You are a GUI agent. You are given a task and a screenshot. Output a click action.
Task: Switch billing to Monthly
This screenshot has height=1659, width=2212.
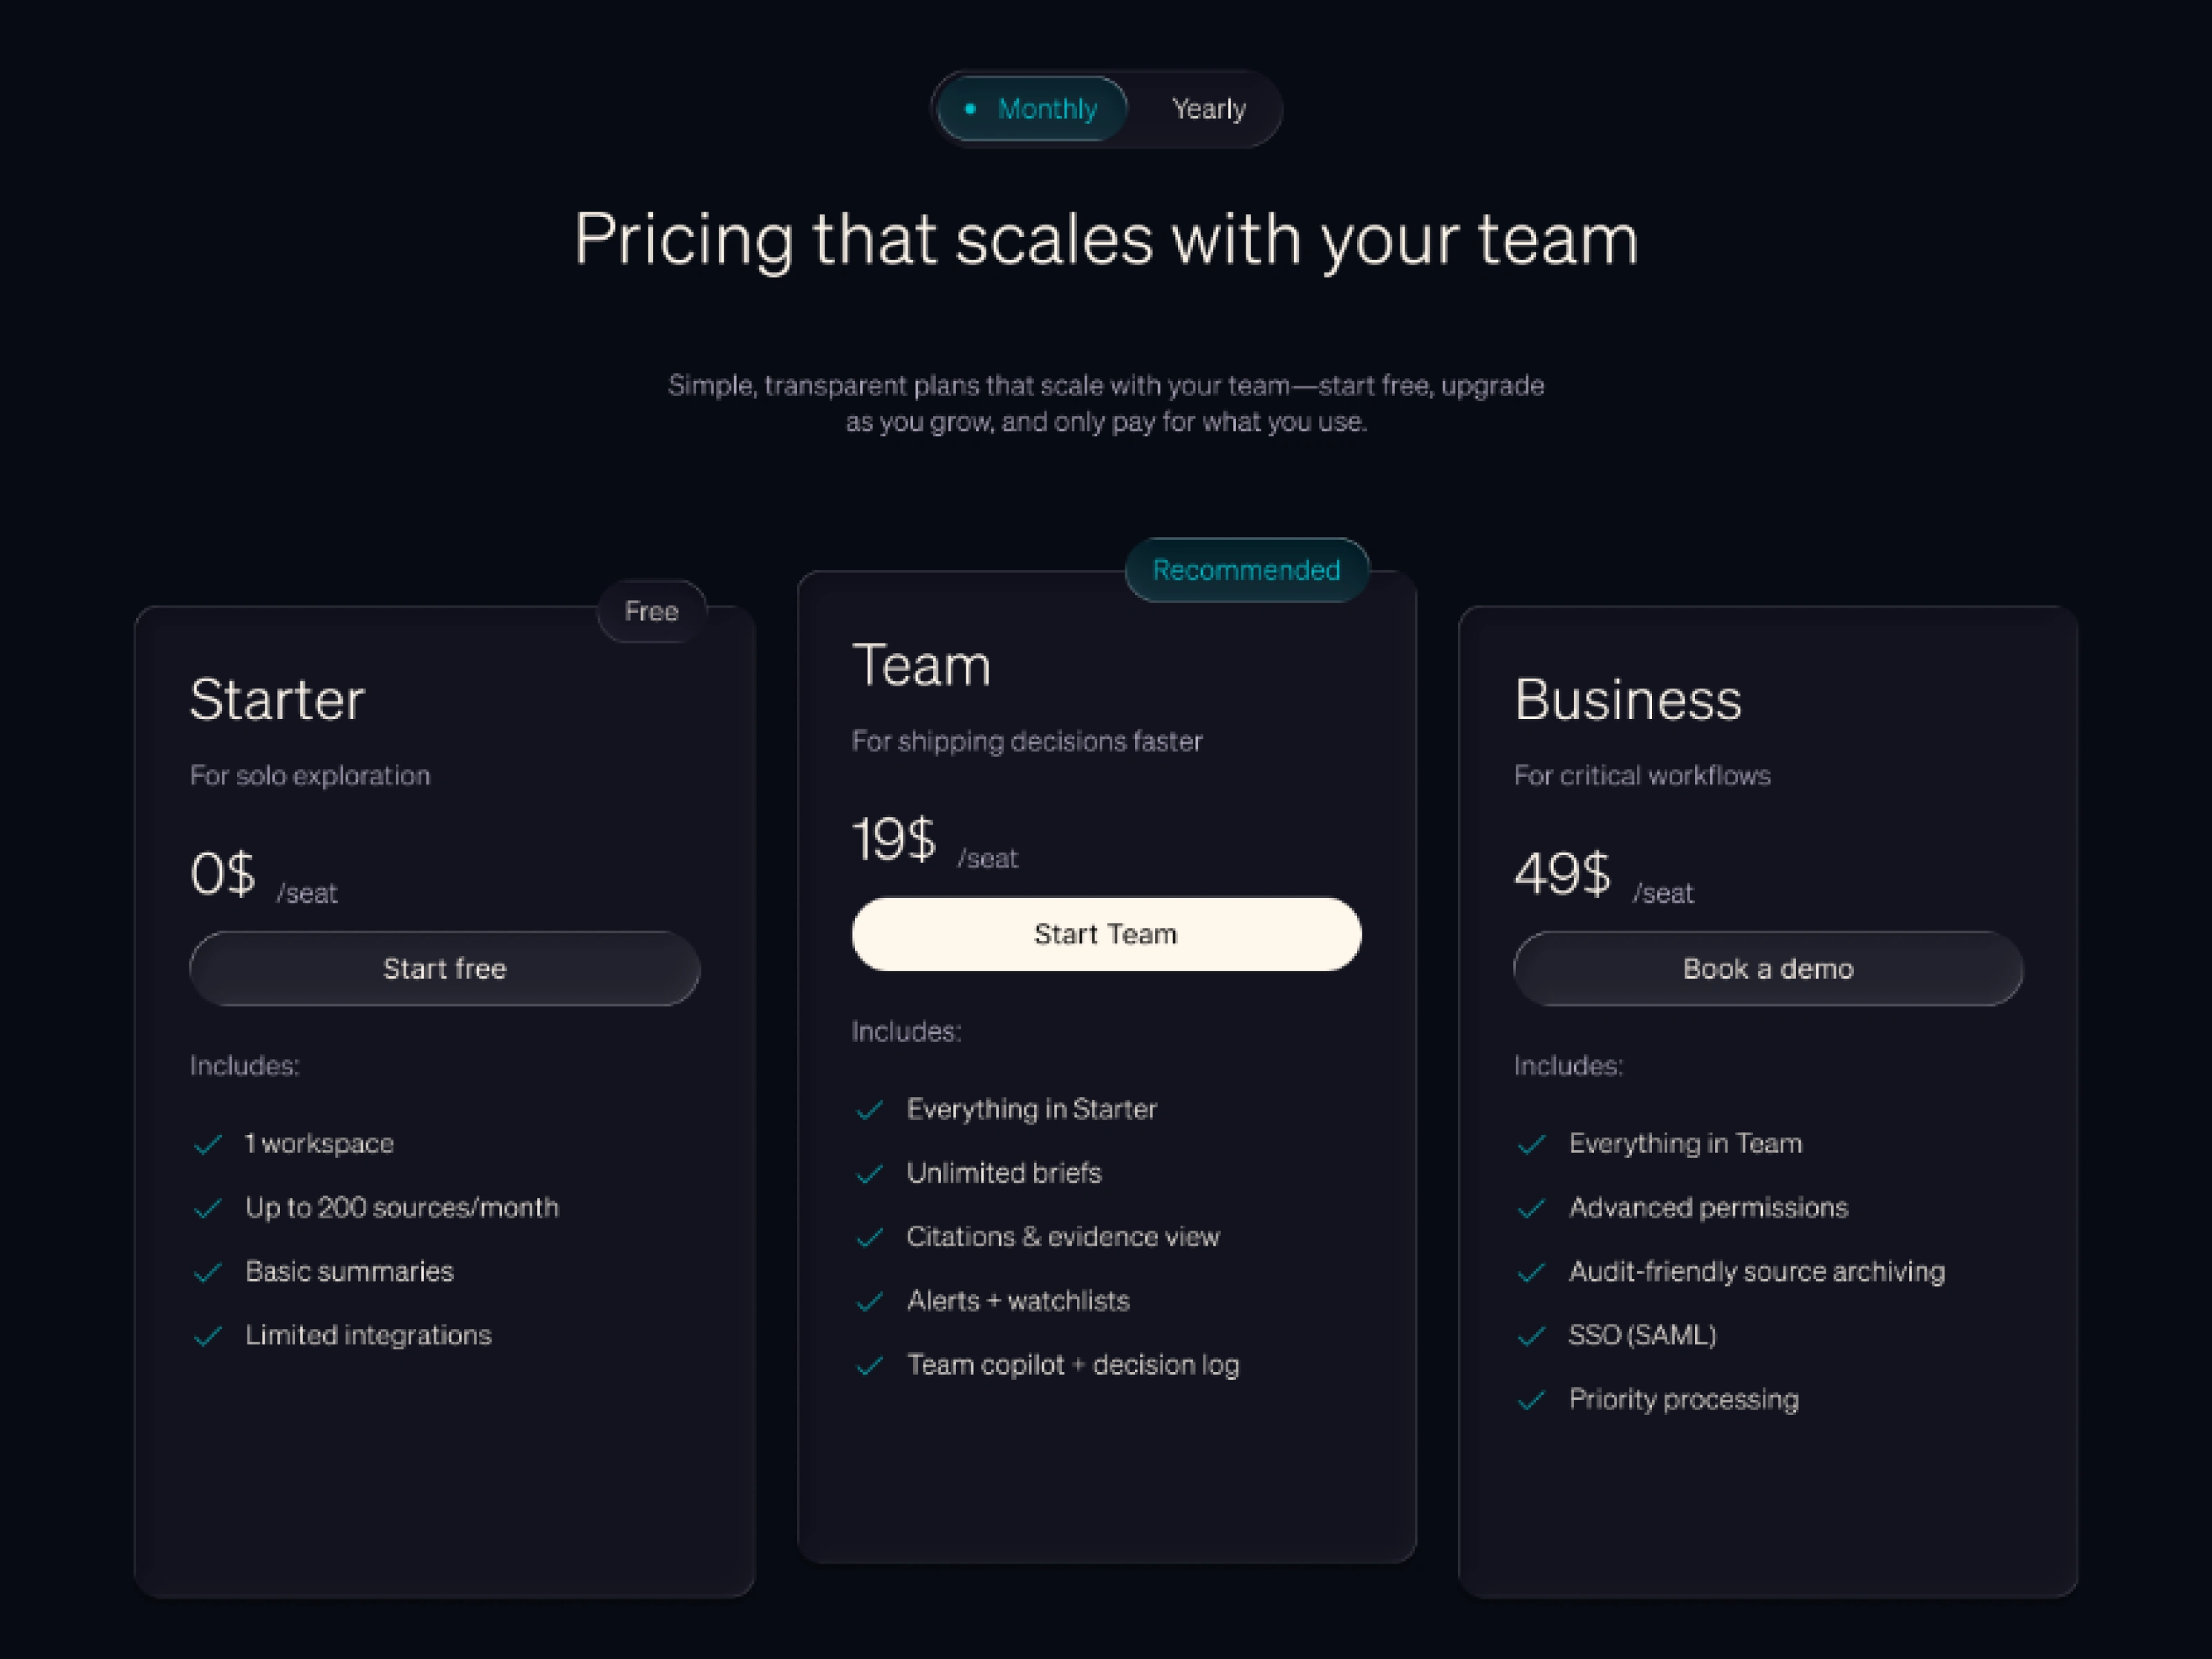click(1033, 109)
